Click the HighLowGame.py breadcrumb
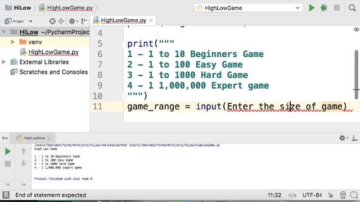Viewport: 360px width, 202px height. (66, 8)
